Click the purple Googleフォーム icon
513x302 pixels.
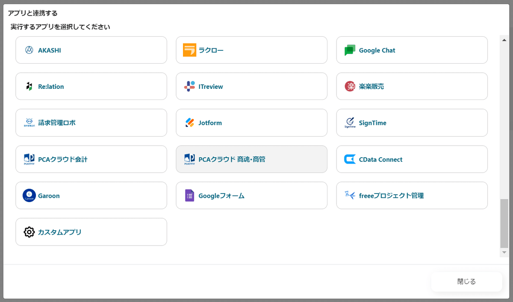[189, 195]
